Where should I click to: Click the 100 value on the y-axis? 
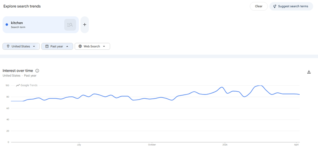pyautogui.click(x=8, y=85)
